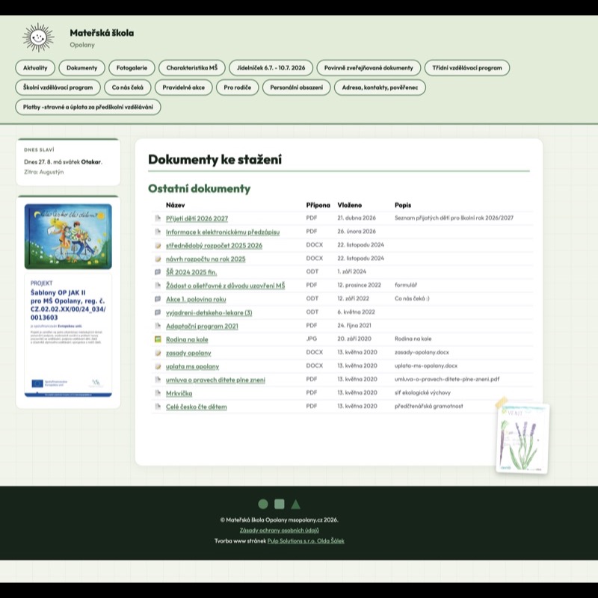This screenshot has width=598, height=598.
Task: Open Mrkvička document link
Action: coord(179,393)
